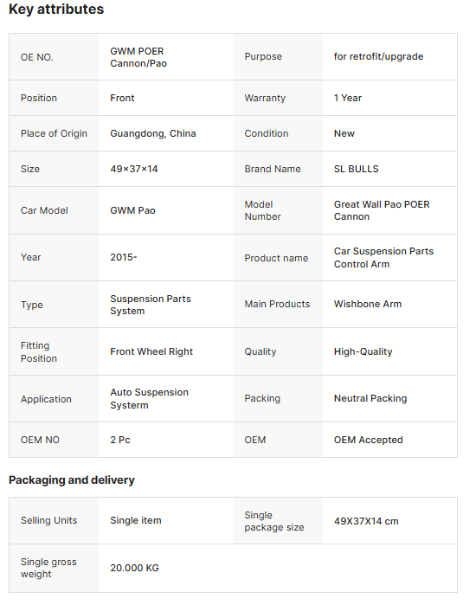Select the Year value 2015-
The height and width of the screenshot is (605, 476).
coord(124,257)
